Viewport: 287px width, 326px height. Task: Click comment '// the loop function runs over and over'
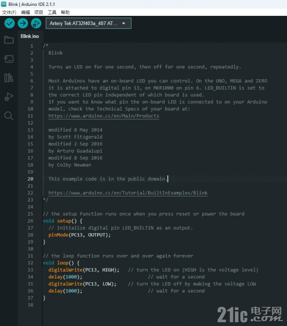118,256
